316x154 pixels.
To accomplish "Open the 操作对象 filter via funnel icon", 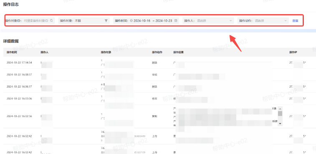I will 106,21.
